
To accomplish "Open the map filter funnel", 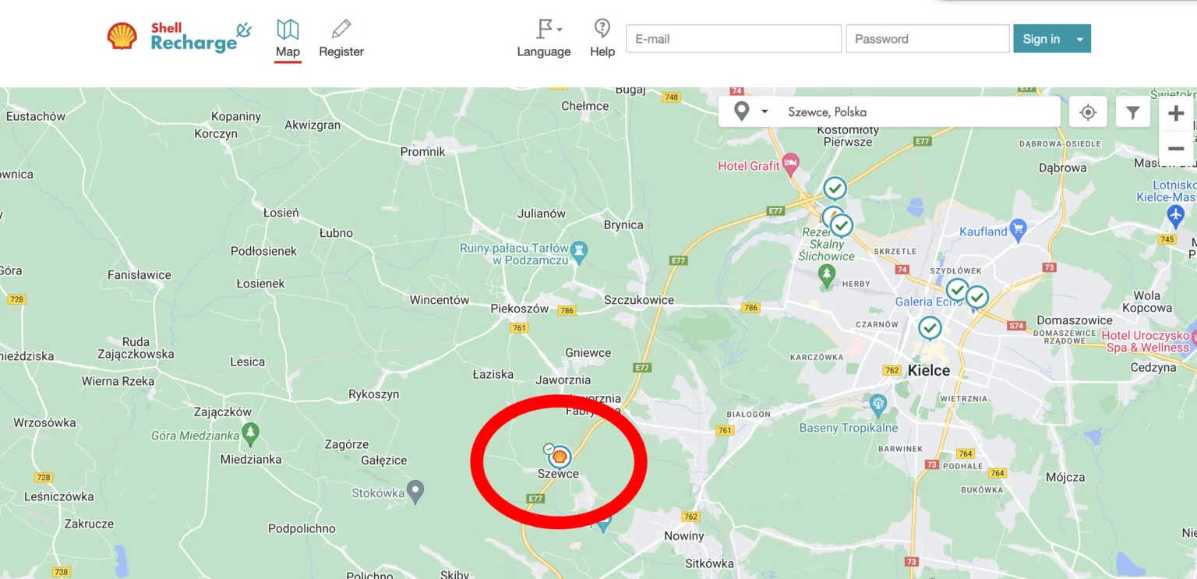I will pyautogui.click(x=1133, y=112).
